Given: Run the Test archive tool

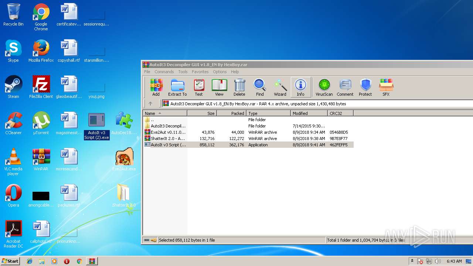Looking at the screenshot, I should click(199, 88).
